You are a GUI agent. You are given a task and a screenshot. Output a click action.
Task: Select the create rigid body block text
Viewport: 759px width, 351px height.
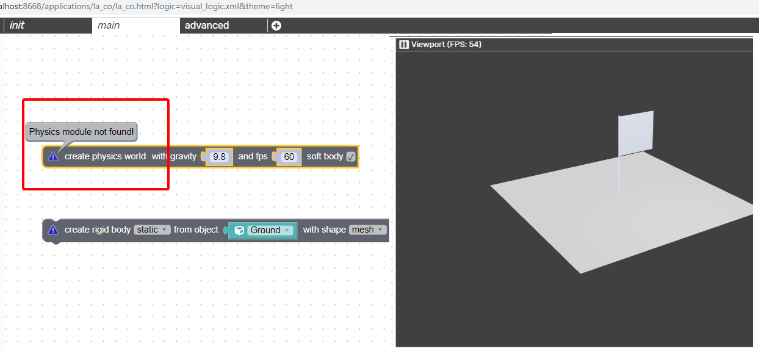pos(98,230)
